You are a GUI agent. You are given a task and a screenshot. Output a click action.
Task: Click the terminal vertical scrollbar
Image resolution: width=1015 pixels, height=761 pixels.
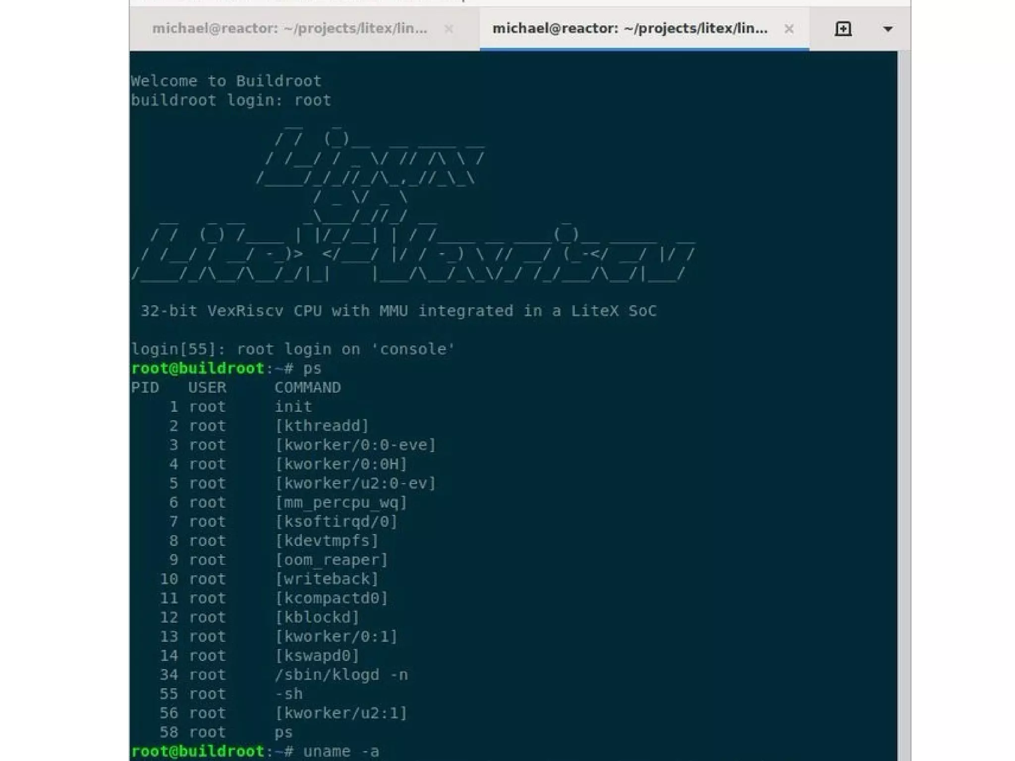coord(903,405)
